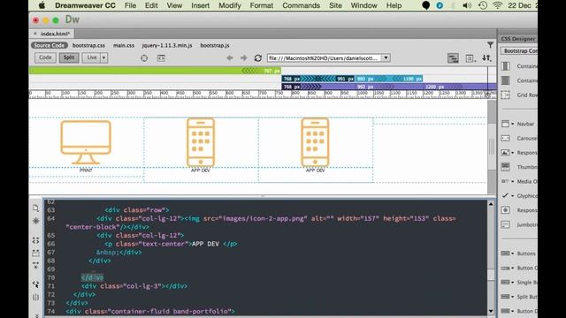
Task: Show the Source Code
Action: point(50,45)
